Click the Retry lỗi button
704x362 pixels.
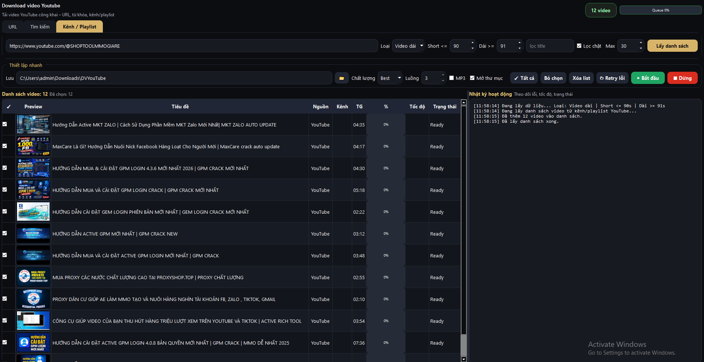pyautogui.click(x=612, y=78)
